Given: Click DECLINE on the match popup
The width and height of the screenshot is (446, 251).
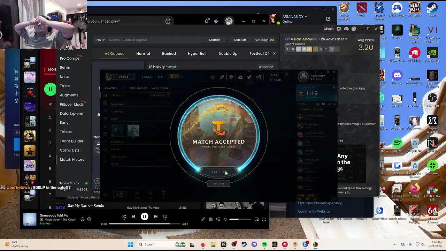Looking at the screenshot, I should 218,183.
